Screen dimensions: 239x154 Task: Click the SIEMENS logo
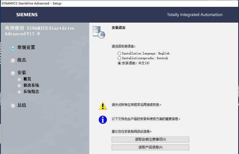click(27, 15)
